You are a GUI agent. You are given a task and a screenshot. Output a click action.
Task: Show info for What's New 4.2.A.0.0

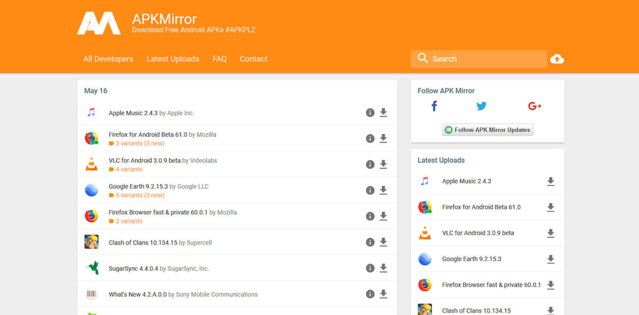tap(370, 294)
